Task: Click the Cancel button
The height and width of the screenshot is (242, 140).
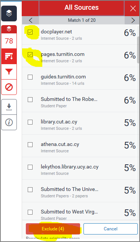Action: 110,229
